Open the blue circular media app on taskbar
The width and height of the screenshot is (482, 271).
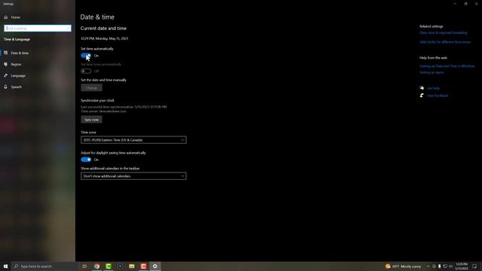pos(120,266)
